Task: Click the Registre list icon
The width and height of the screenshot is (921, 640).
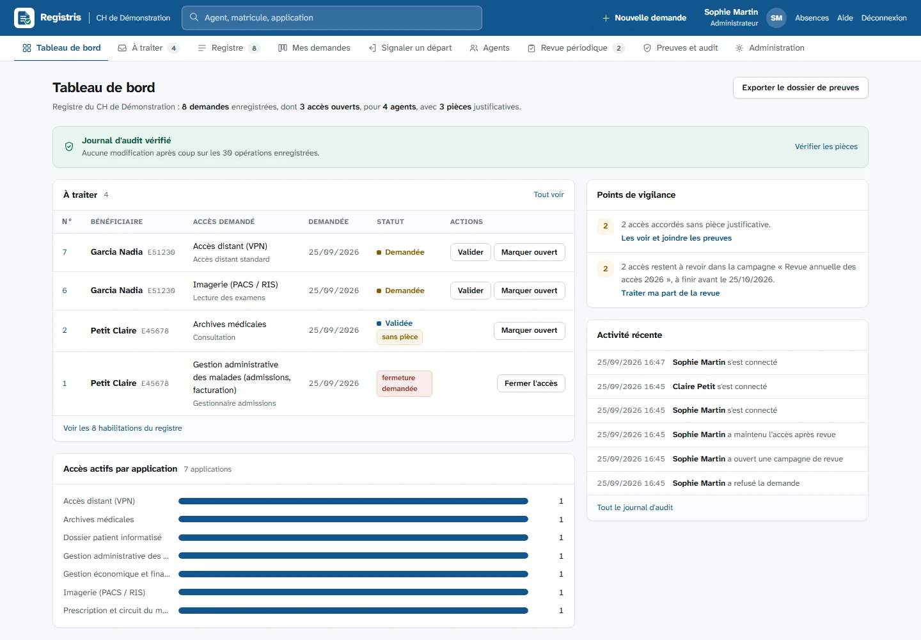Action: pyautogui.click(x=202, y=48)
